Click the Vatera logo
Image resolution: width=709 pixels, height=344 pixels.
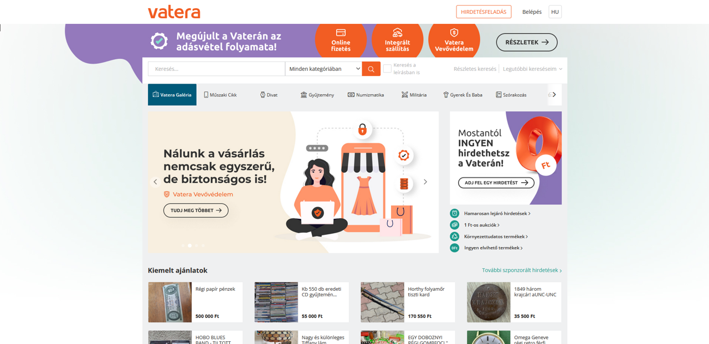[x=174, y=12]
